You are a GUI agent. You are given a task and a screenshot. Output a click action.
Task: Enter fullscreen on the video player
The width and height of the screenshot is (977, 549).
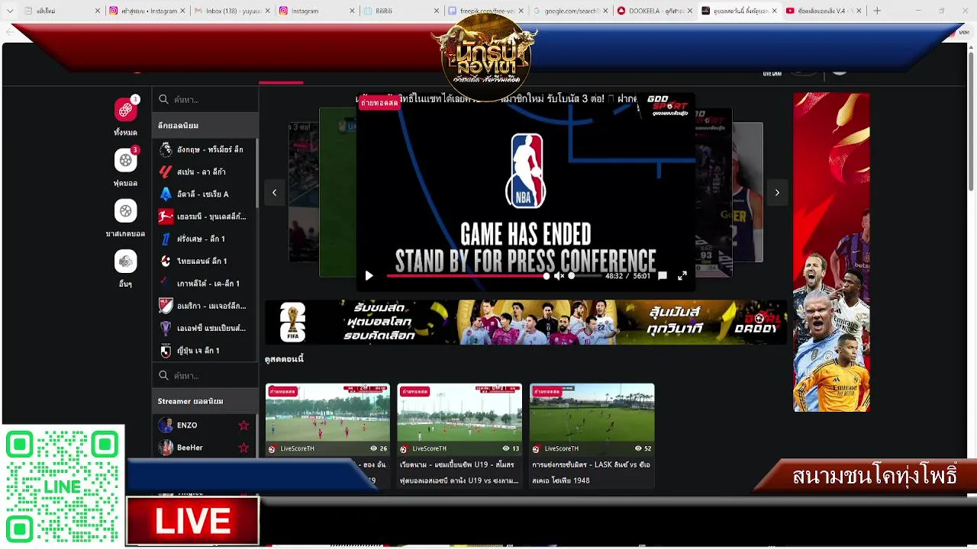pyautogui.click(x=682, y=276)
